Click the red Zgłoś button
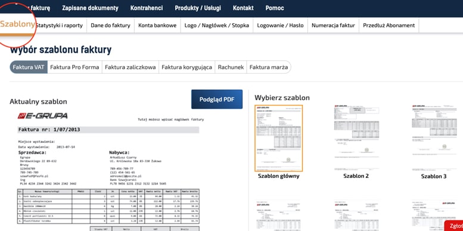Viewport: 463px width, 231px height. 454,226
